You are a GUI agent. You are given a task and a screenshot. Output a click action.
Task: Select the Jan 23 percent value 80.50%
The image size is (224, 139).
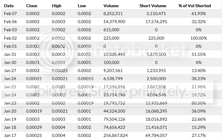199,103
